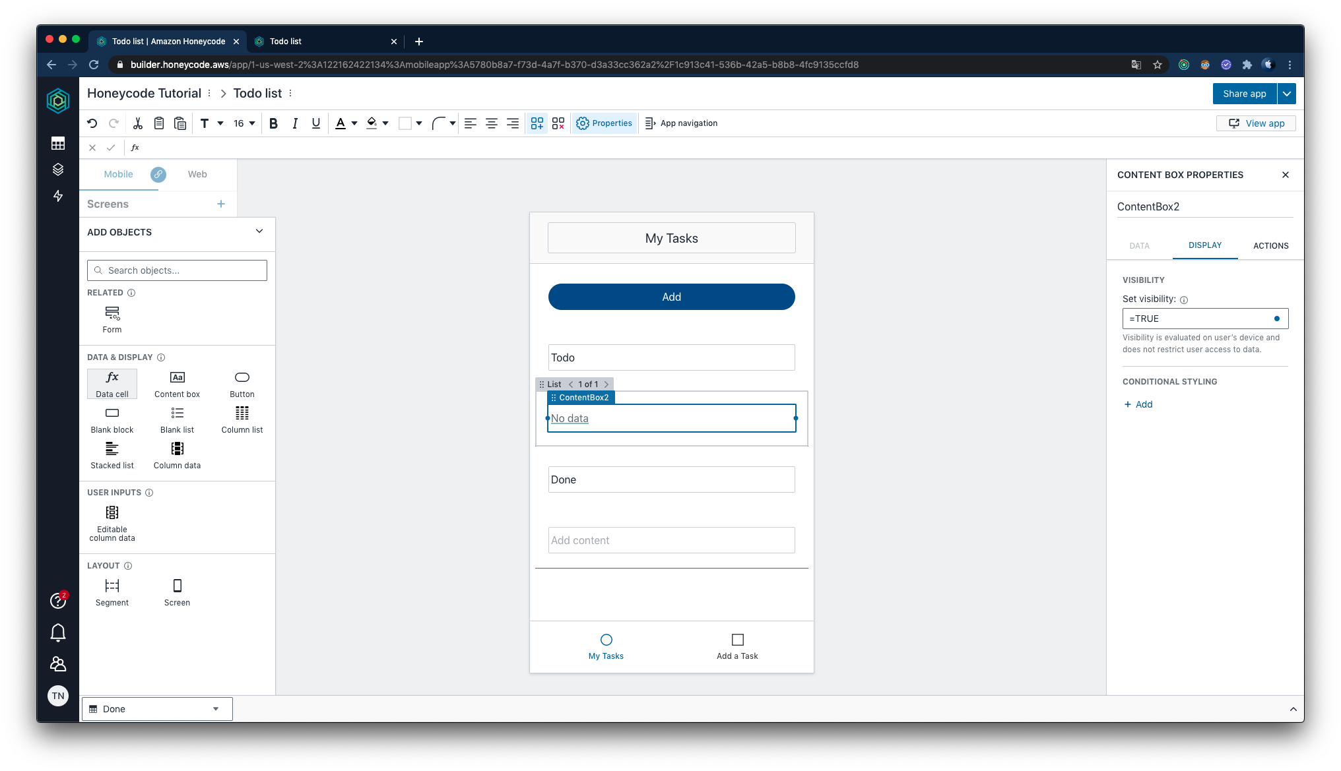Image resolution: width=1341 pixels, height=771 pixels.
Task: Align text right
Action: pyautogui.click(x=513, y=123)
